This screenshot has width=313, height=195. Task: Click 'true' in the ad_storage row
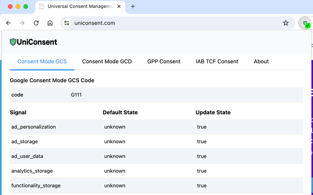[x=202, y=142]
